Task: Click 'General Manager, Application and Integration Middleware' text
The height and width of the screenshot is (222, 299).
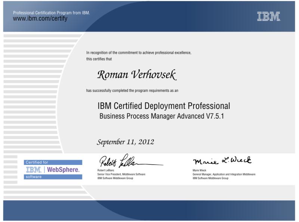Action: pyautogui.click(x=224, y=174)
